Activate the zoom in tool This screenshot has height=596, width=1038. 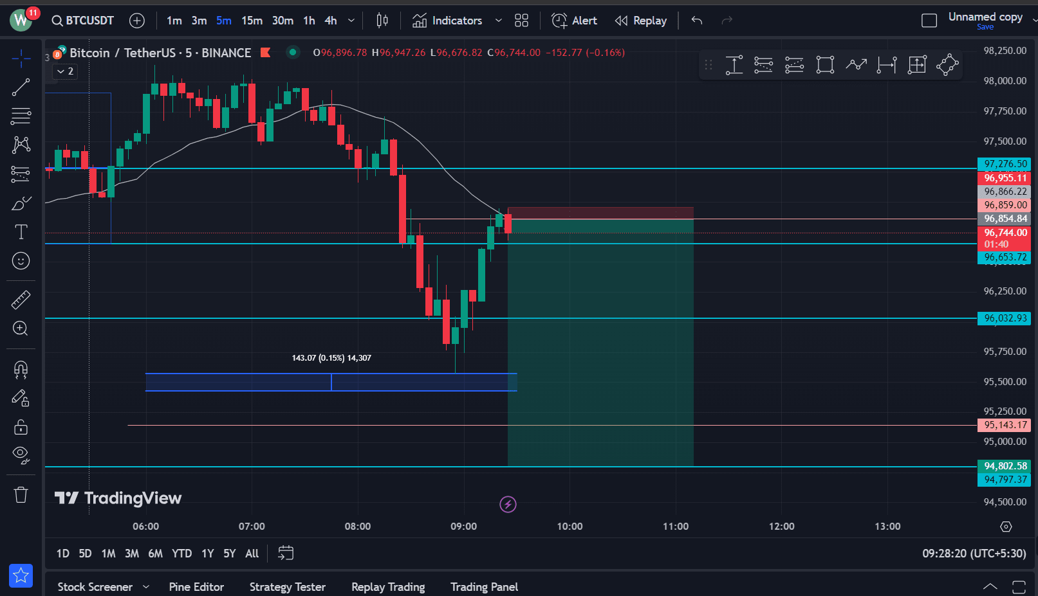pyautogui.click(x=21, y=329)
